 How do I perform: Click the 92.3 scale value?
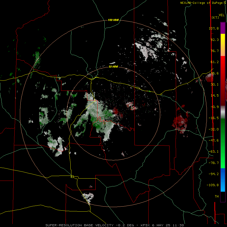[x=215, y=40]
